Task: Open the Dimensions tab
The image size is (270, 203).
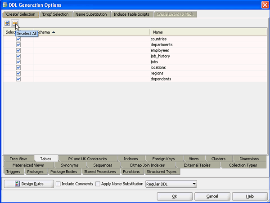Action: coord(249,159)
